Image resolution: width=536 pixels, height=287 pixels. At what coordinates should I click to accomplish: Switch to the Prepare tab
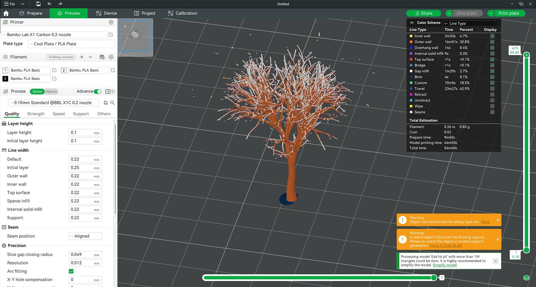click(x=31, y=13)
